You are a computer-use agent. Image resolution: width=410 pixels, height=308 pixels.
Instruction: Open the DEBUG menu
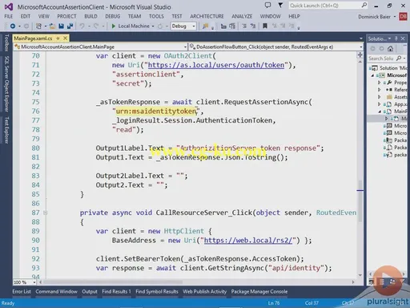pyautogui.click(x=113, y=16)
